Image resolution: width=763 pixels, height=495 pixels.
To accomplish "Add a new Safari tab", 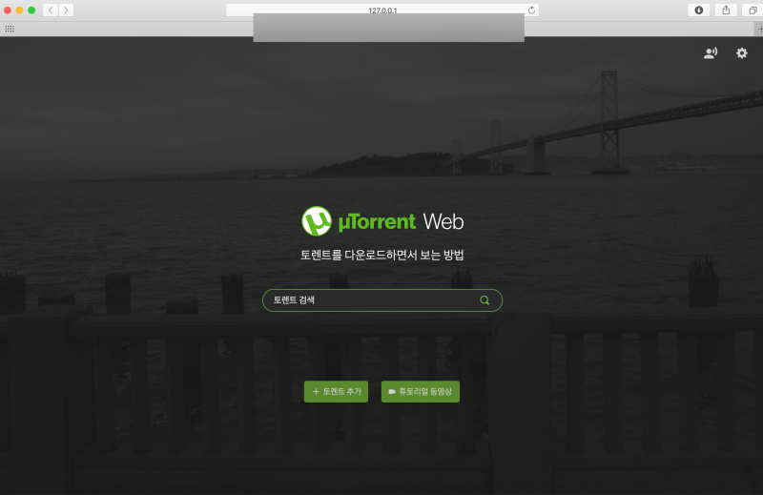I will point(759,30).
